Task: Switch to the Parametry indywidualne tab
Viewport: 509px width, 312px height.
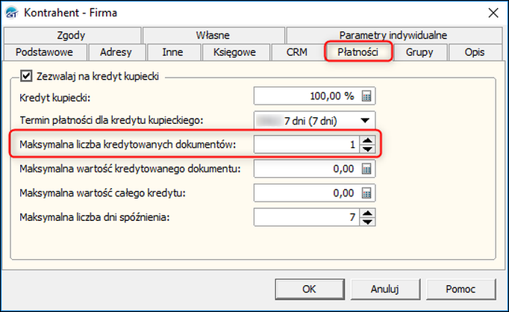Action: (x=393, y=35)
